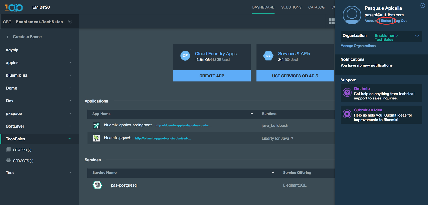Open the Get help link

point(362,89)
